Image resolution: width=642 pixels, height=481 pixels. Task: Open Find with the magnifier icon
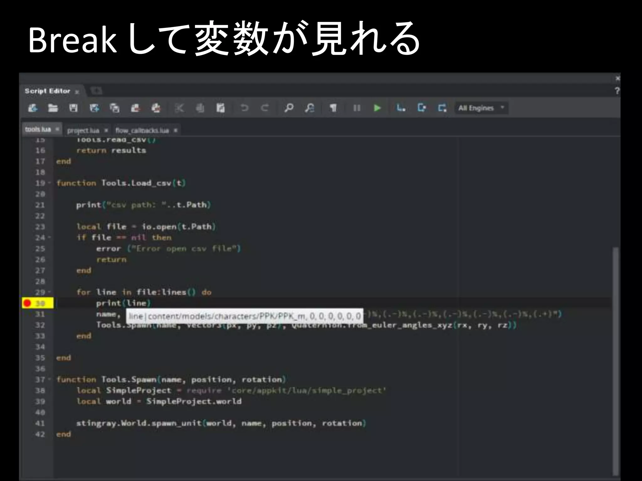pos(289,108)
